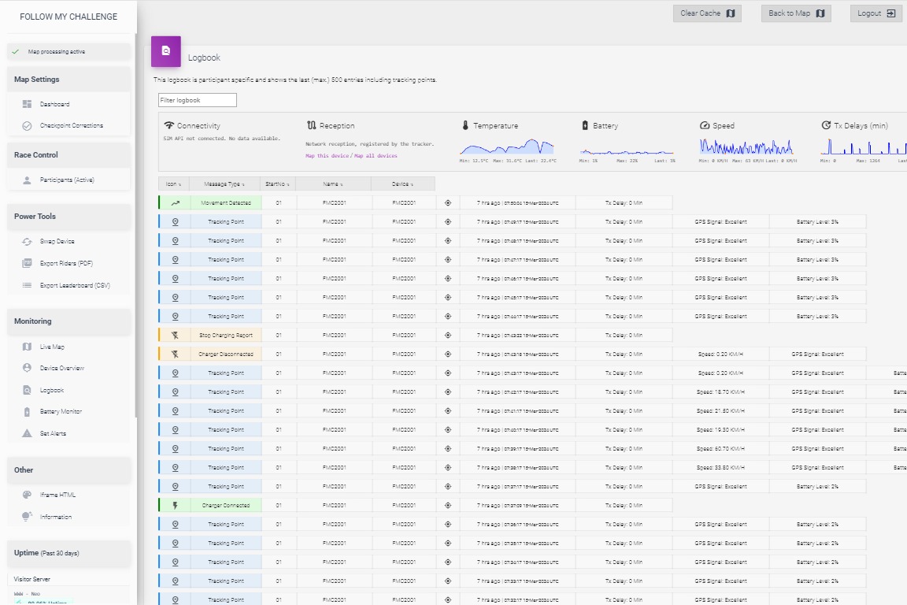
Task: Click the Checkpoint Corrections checkmark icon
Action: click(27, 125)
